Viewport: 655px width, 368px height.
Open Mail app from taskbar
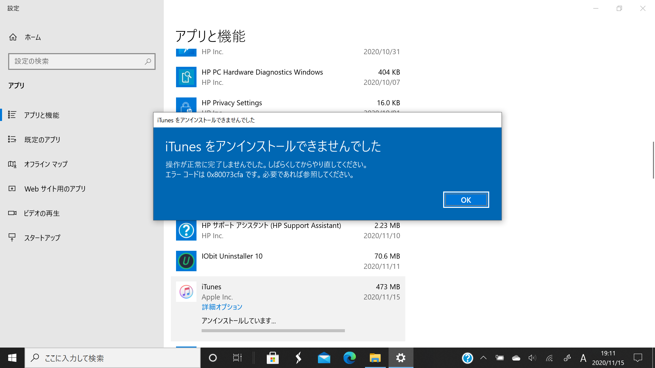(x=324, y=358)
